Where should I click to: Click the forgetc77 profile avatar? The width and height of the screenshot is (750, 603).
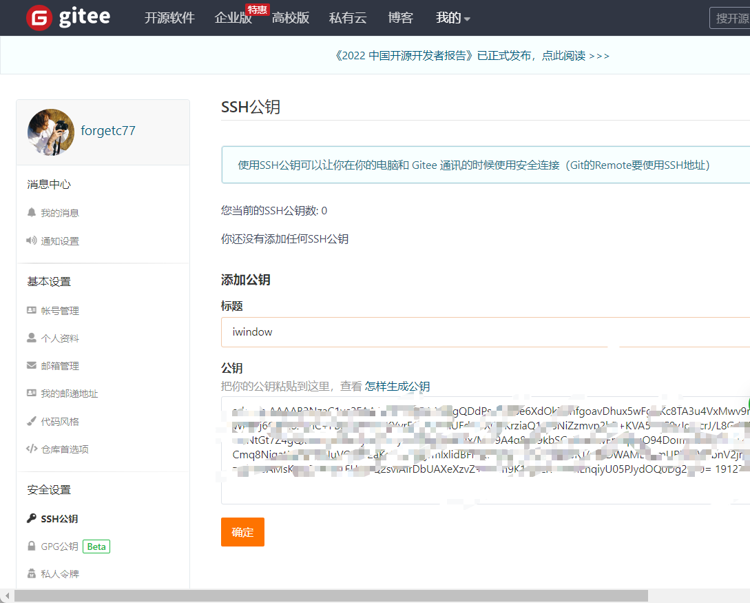point(51,132)
